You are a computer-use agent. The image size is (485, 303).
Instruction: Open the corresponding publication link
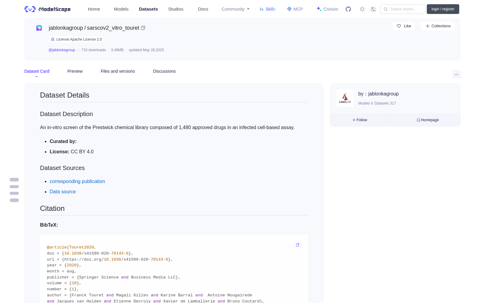(x=77, y=181)
